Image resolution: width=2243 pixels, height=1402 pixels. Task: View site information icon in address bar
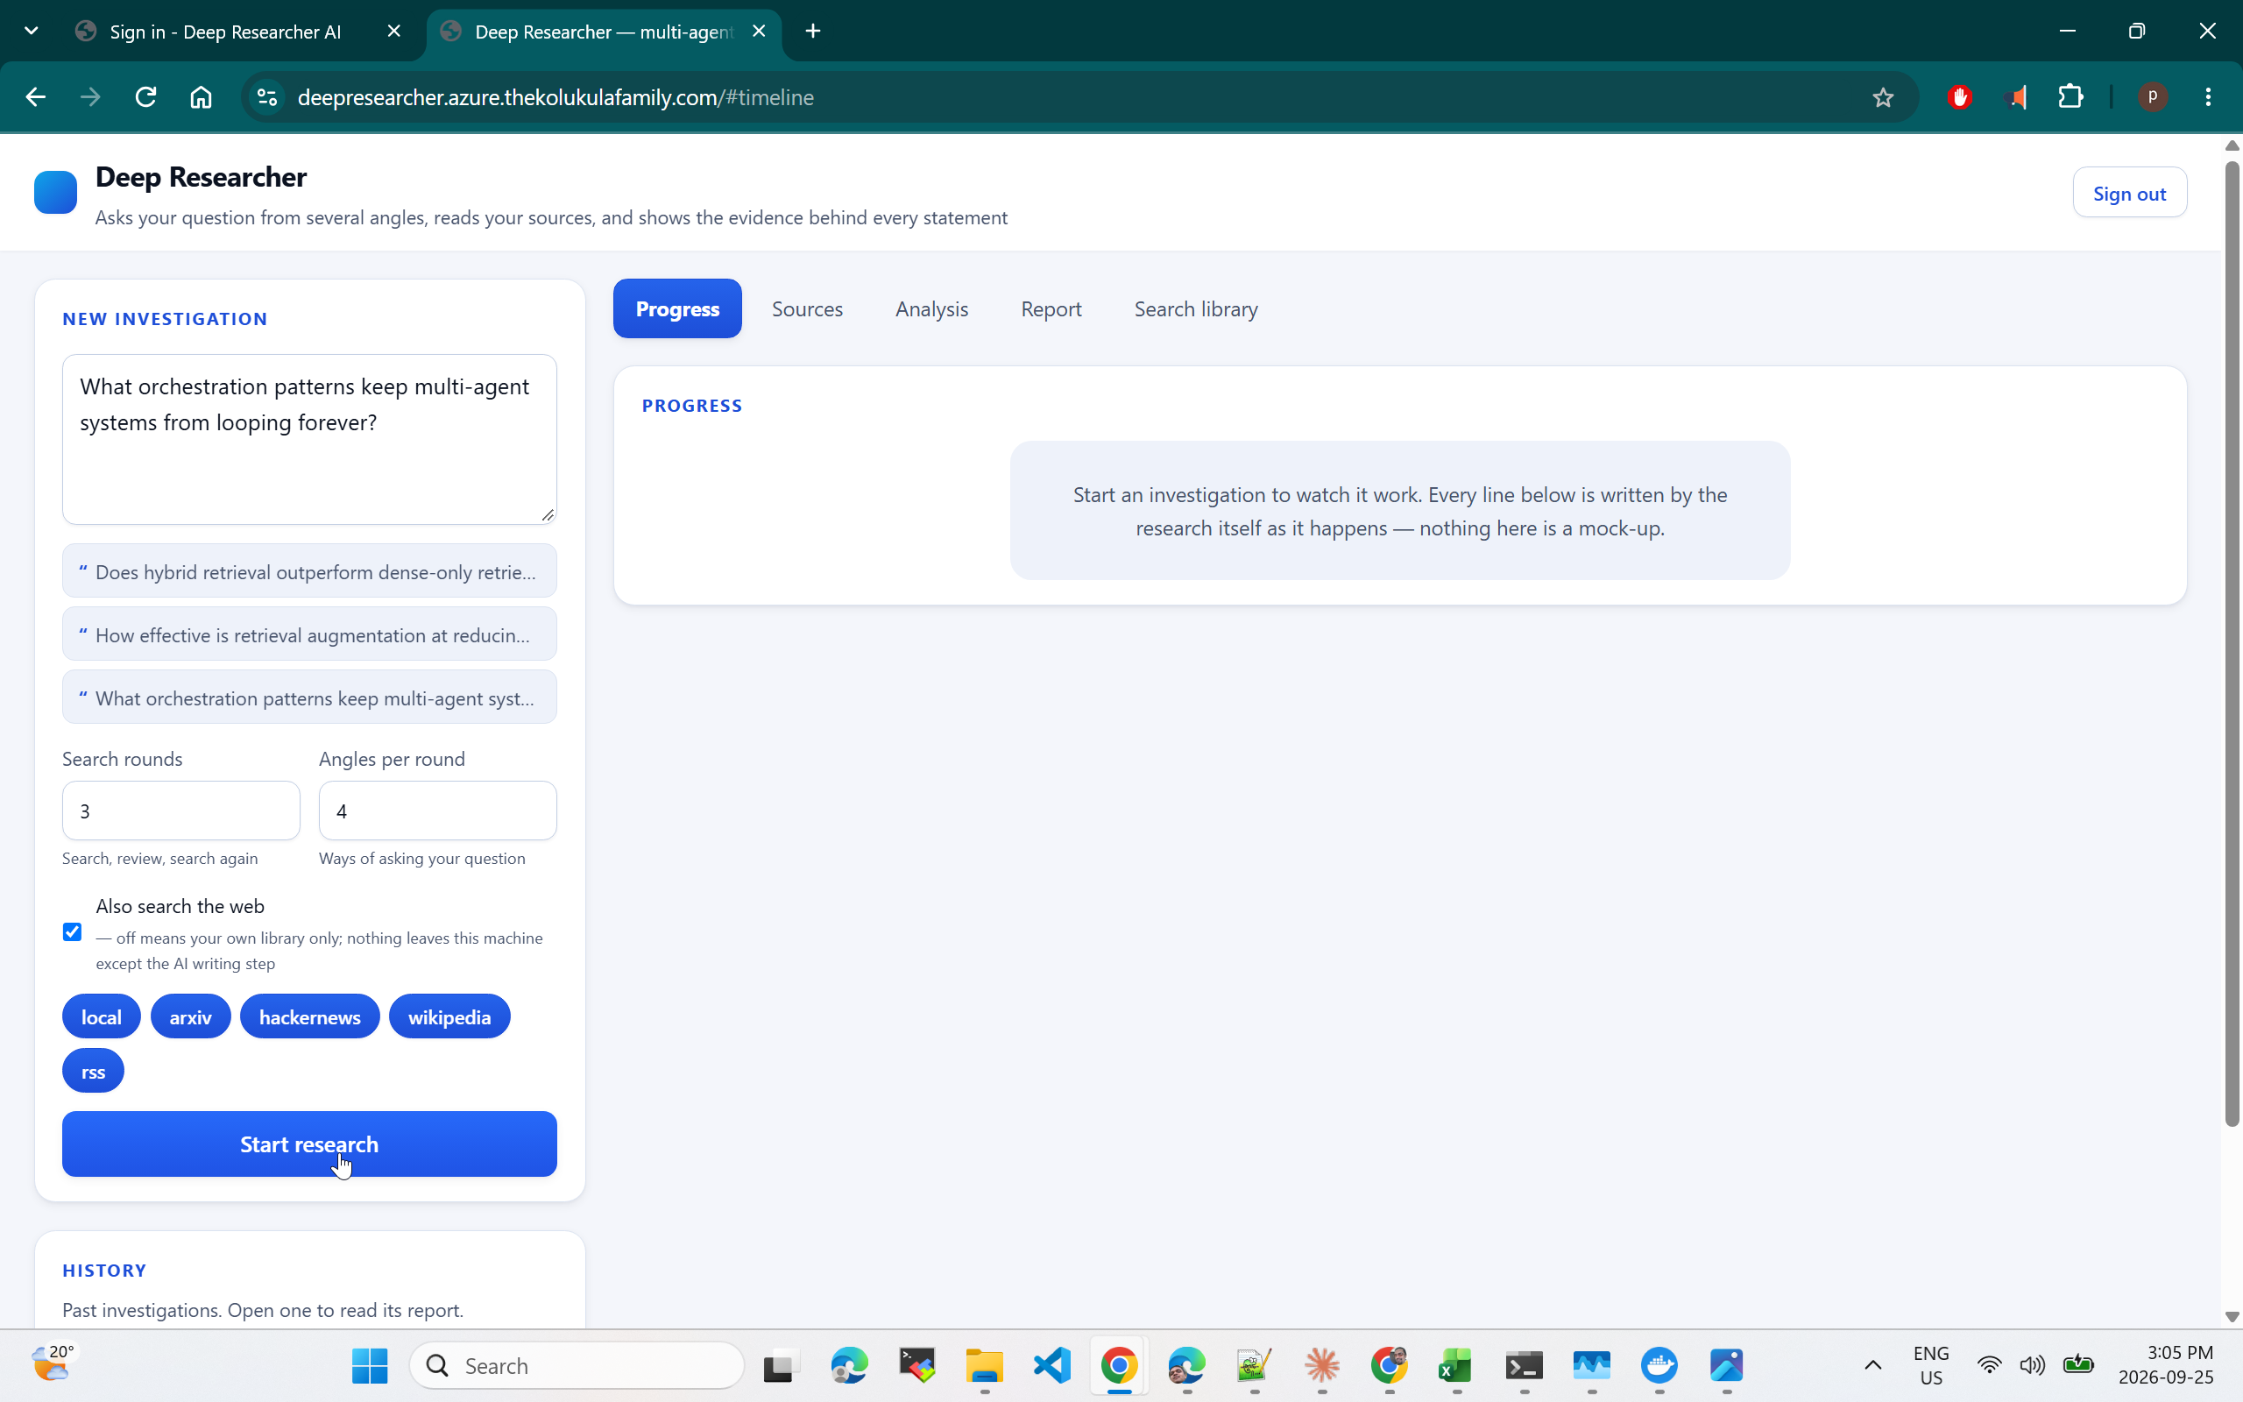(x=267, y=97)
